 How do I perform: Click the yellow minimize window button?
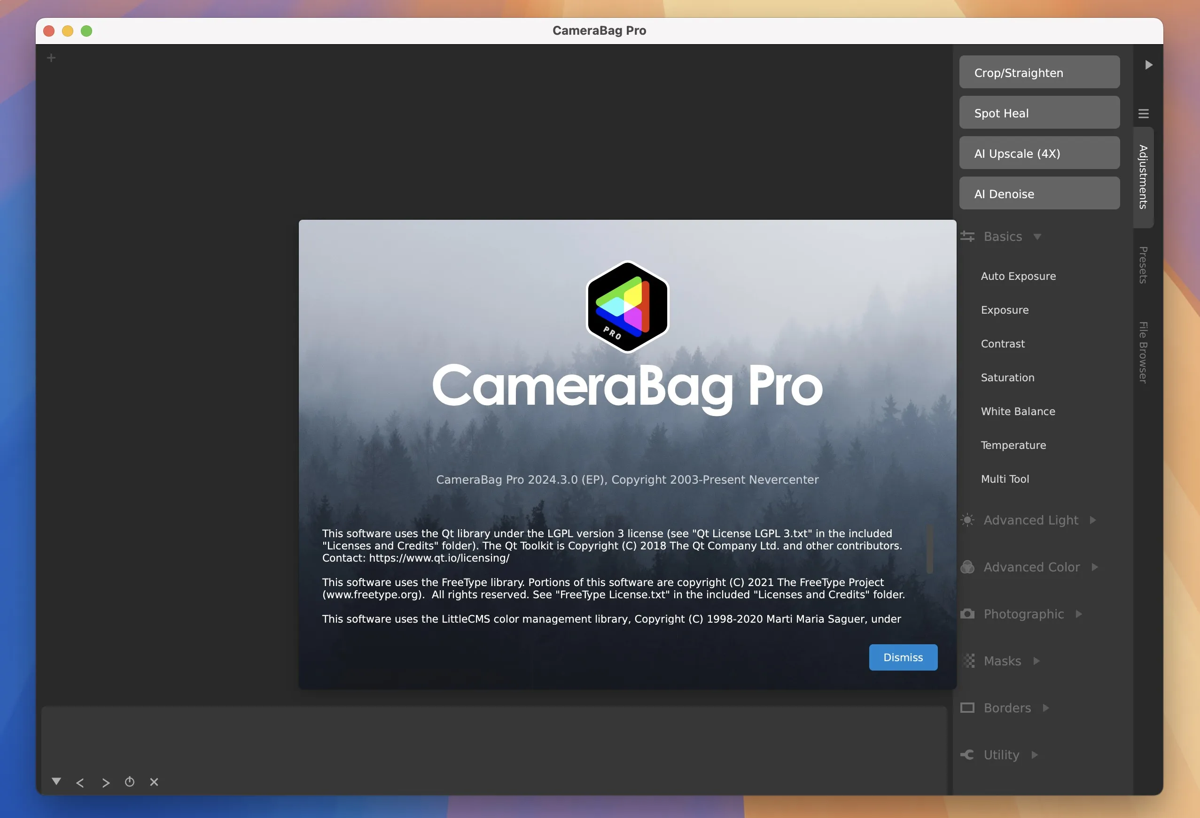pos(68,31)
